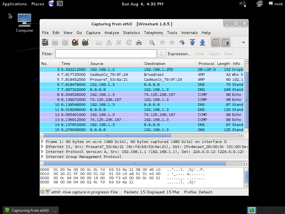
Task: Clear the display filter
Action: pos(200,54)
